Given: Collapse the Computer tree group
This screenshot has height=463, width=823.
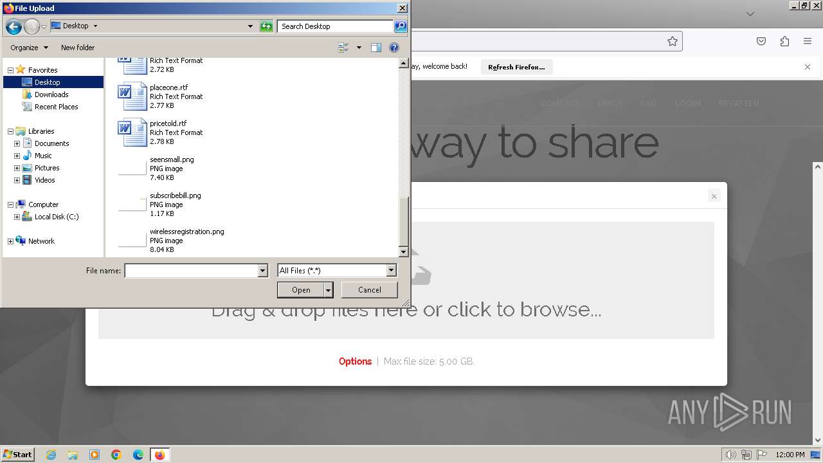Looking at the screenshot, I should click(10, 204).
